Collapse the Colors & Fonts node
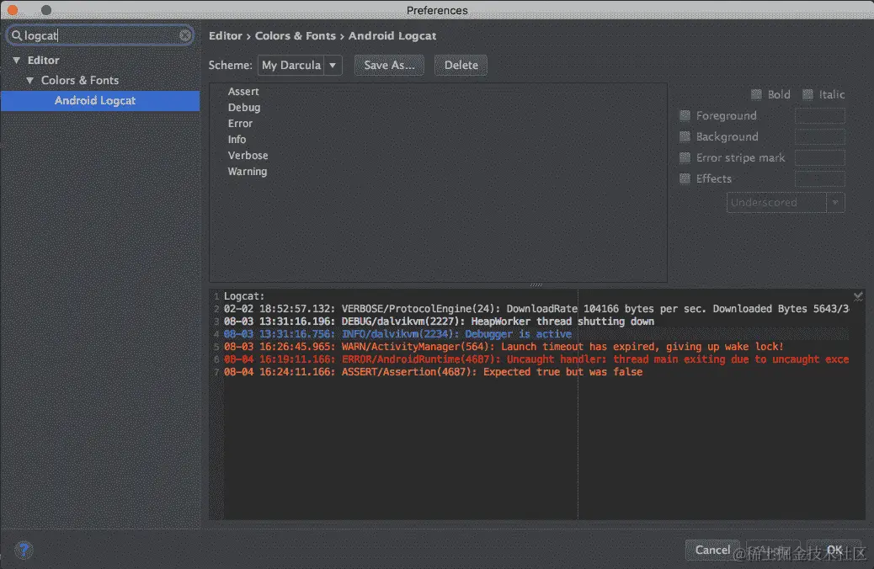Screen dimensions: 874x569 tap(30, 80)
